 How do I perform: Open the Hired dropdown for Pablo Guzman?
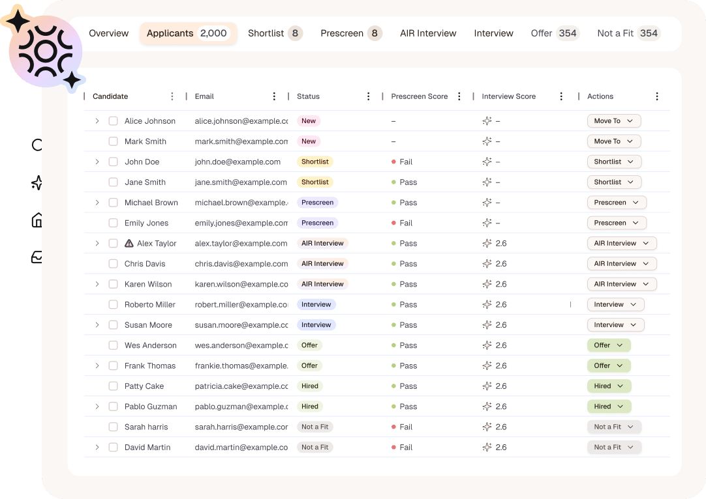(x=608, y=406)
